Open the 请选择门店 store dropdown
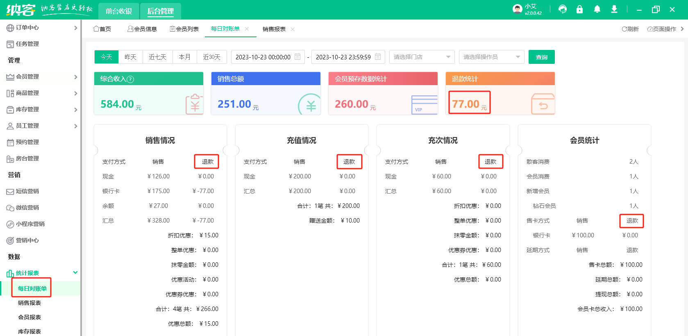The width and height of the screenshot is (688, 336). (422, 57)
